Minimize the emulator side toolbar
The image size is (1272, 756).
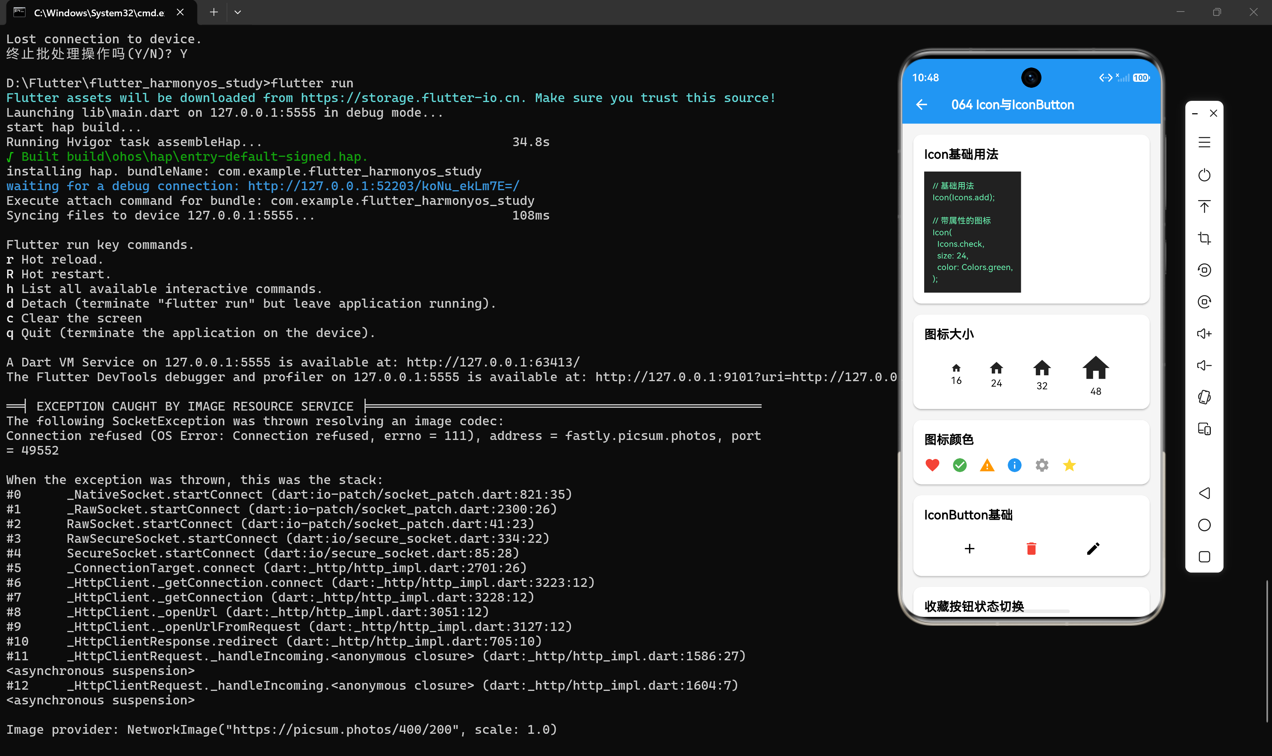1194,114
